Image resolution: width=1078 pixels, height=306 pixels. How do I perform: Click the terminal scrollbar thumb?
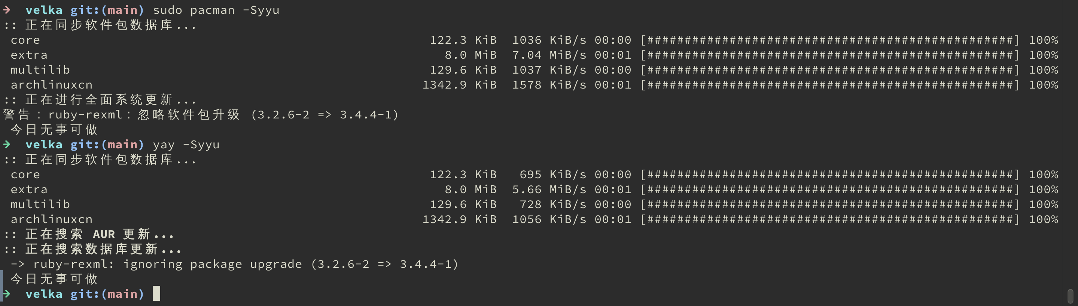1070,296
